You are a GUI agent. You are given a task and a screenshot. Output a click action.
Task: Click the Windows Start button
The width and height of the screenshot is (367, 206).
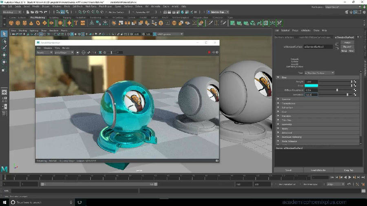(4, 202)
